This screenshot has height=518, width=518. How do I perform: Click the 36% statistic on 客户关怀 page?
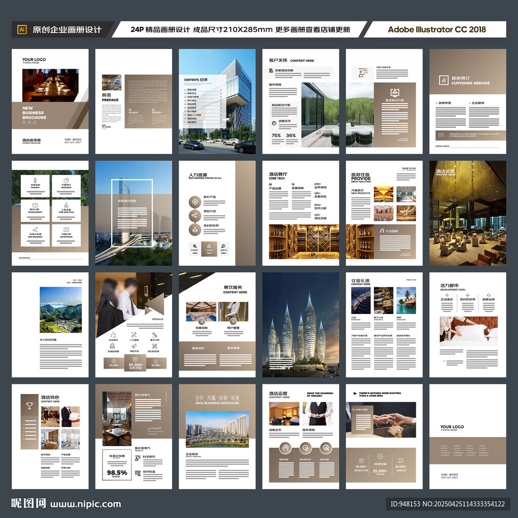coord(291,136)
